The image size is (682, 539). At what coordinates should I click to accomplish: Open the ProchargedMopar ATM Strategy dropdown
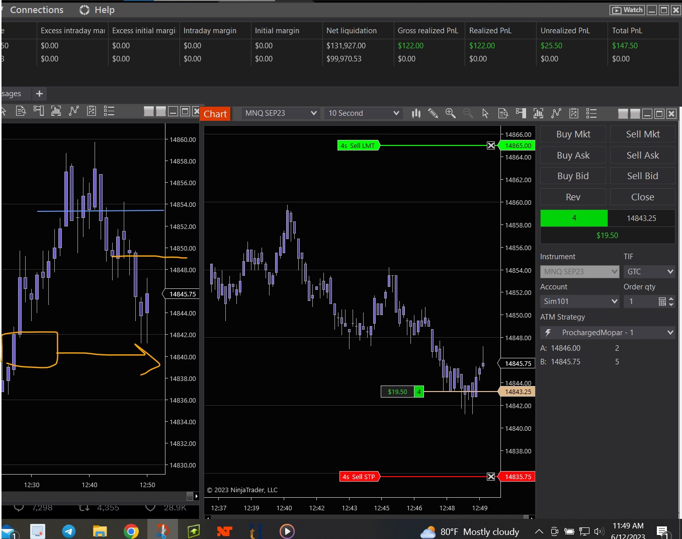pos(608,333)
